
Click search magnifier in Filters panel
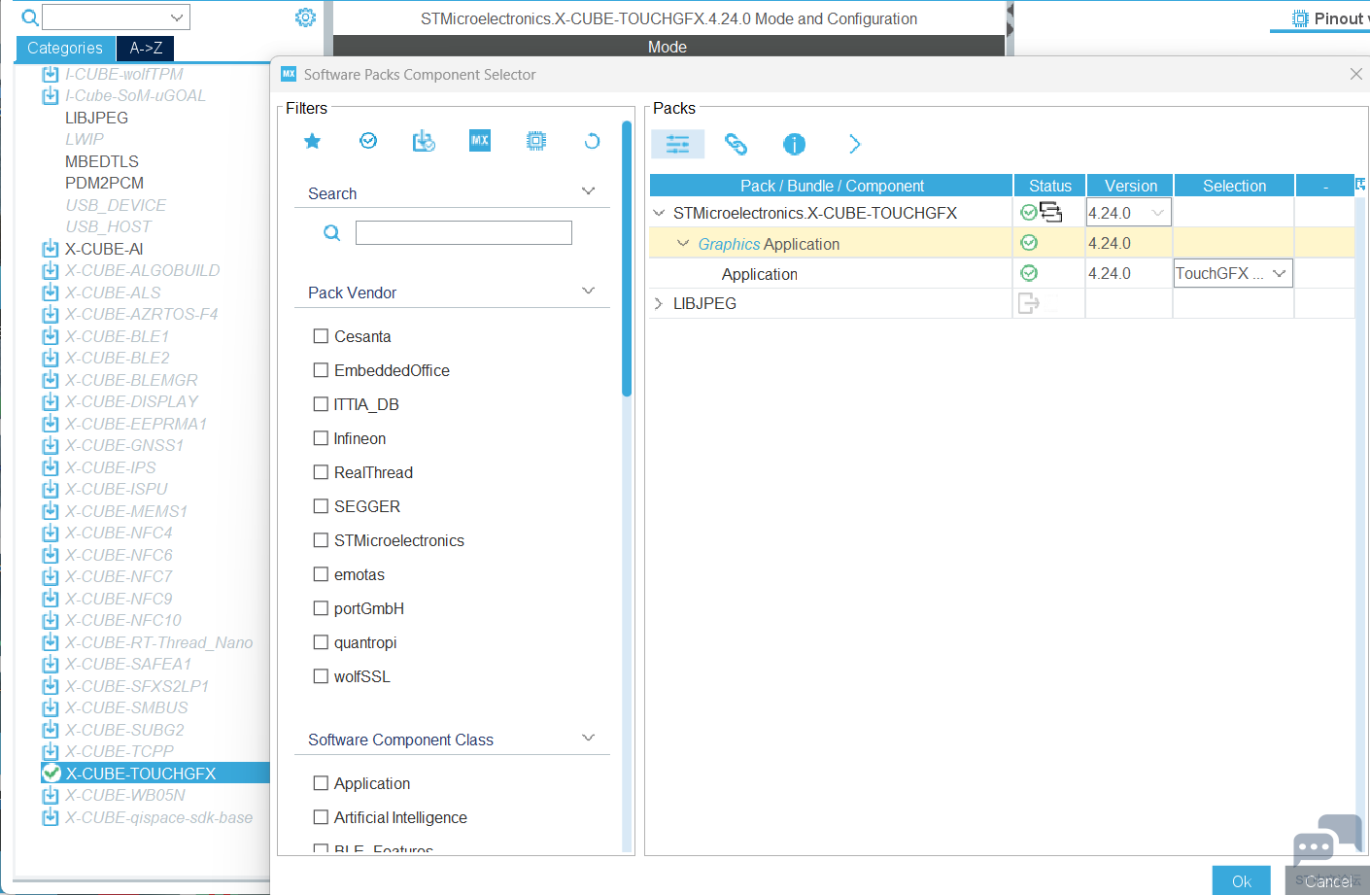pos(331,233)
